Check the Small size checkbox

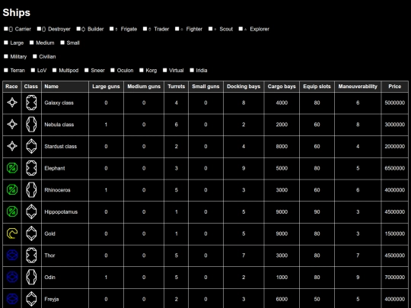[x=62, y=43]
